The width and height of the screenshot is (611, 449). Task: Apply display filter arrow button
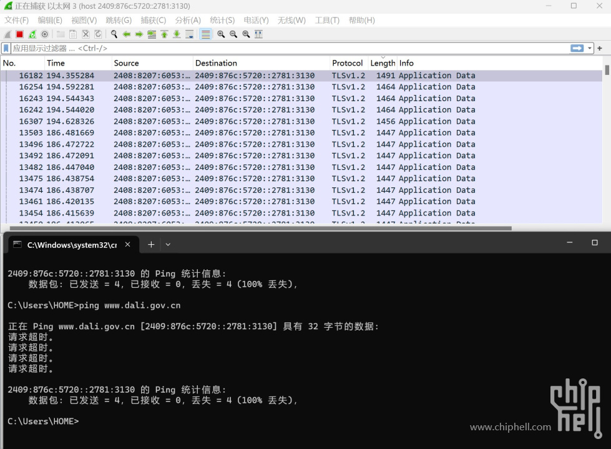pos(577,48)
